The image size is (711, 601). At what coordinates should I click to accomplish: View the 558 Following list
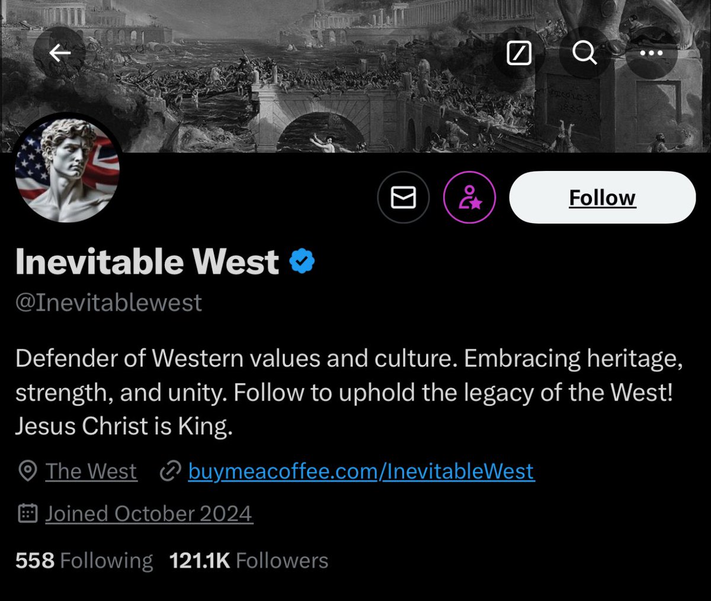click(x=84, y=561)
